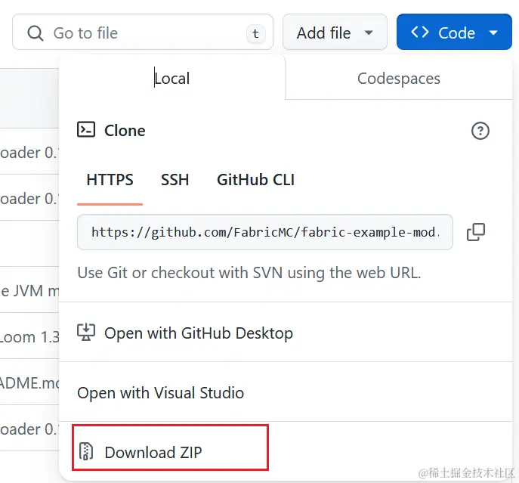The width and height of the screenshot is (519, 483).
Task: Click the blue Code button
Action: [x=454, y=33]
